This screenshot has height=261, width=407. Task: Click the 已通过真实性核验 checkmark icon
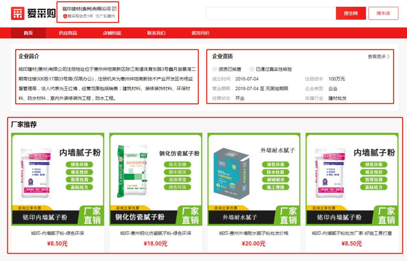click(x=252, y=69)
